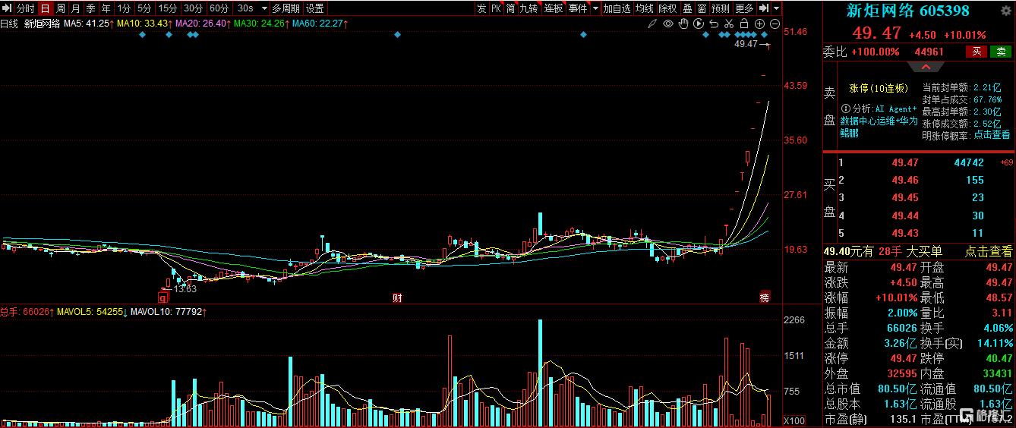Screen dimensions: 1016x428
Task: Select the scissors cut tool
Action: click(x=729, y=24)
